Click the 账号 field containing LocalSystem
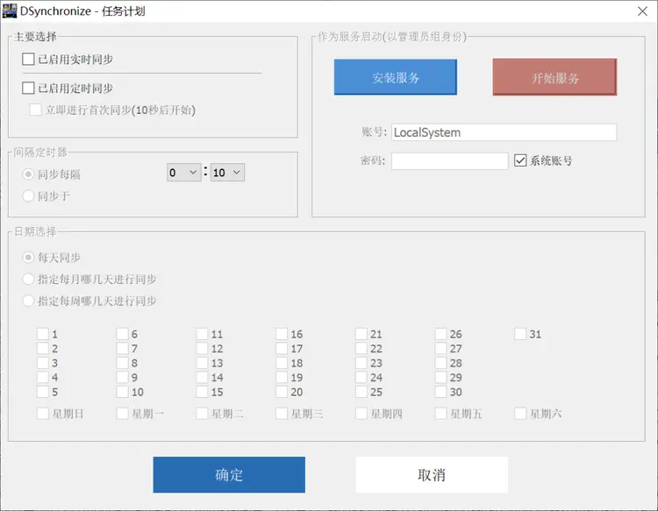The width and height of the screenshot is (658, 511). (504, 132)
